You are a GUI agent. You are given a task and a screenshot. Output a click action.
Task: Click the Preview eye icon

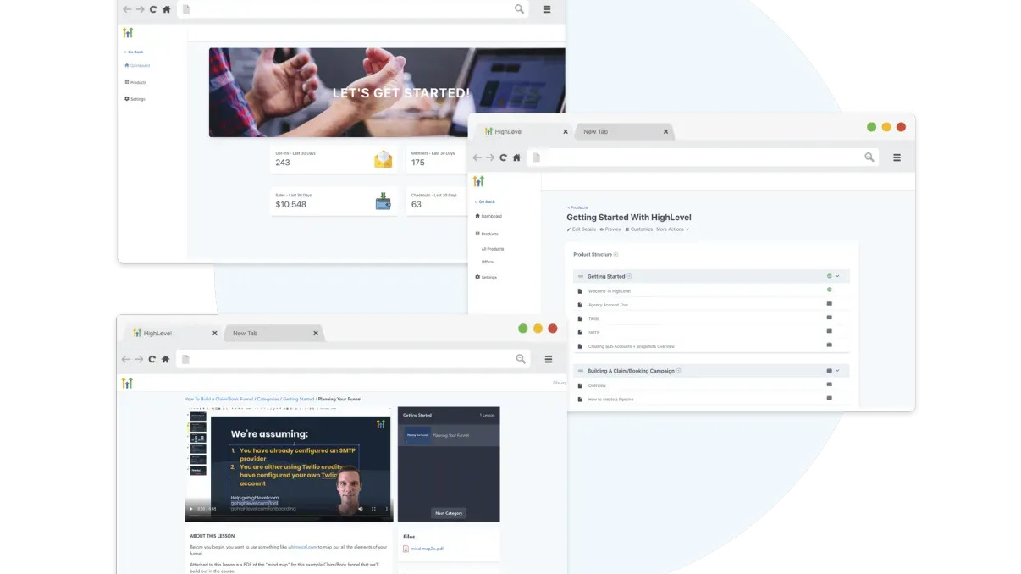(601, 229)
